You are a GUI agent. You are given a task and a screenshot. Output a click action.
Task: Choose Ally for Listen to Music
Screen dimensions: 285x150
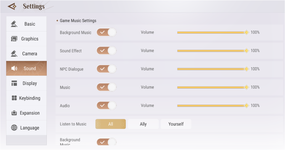pyautogui.click(x=143, y=124)
